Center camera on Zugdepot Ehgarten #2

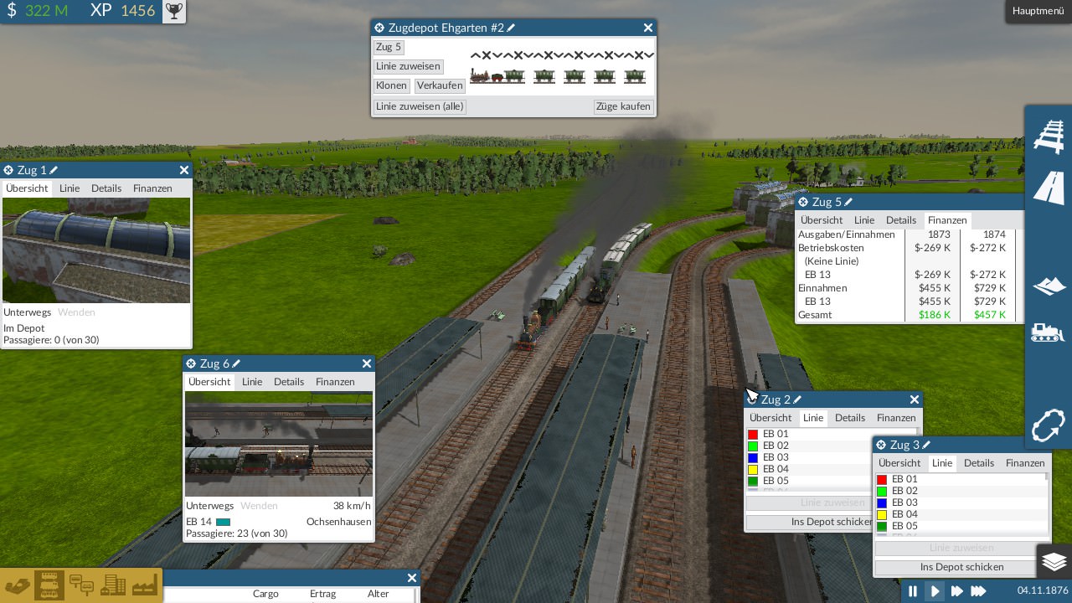[379, 28]
